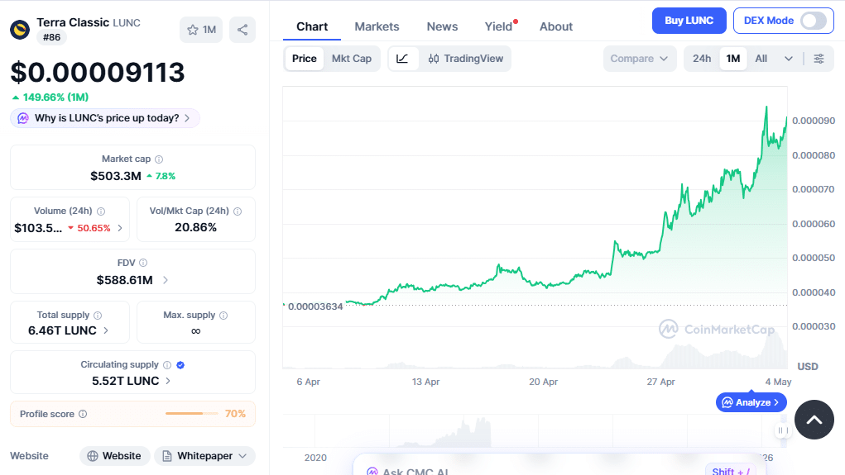Viewport: 845px width, 475px height.
Task: Click the timeline range handle
Action: 782,430
